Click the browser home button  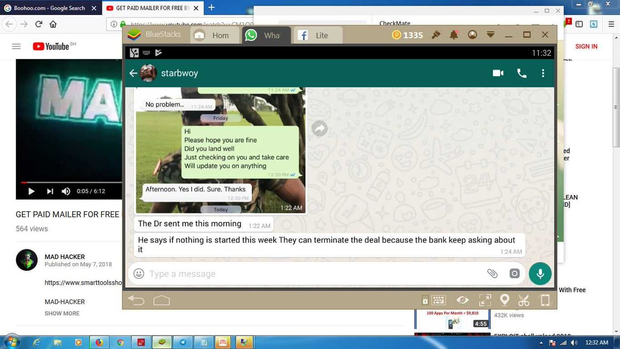(x=53, y=24)
